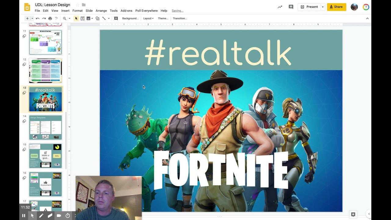Open the Background options
Screen dimensions: 391x220
[x=130, y=18]
